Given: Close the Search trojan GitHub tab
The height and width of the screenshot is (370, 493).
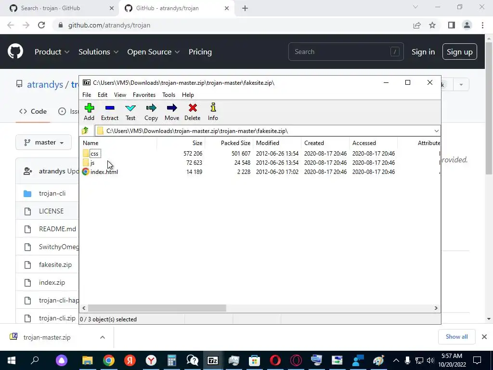Looking at the screenshot, I should (111, 8).
